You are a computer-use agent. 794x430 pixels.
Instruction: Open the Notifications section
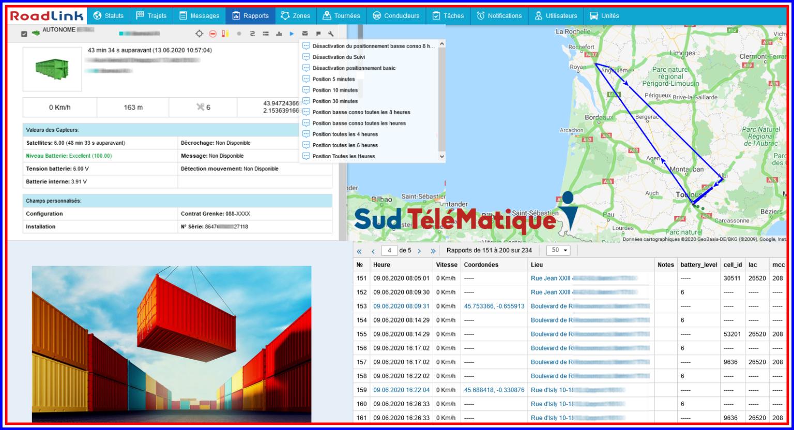coord(499,16)
